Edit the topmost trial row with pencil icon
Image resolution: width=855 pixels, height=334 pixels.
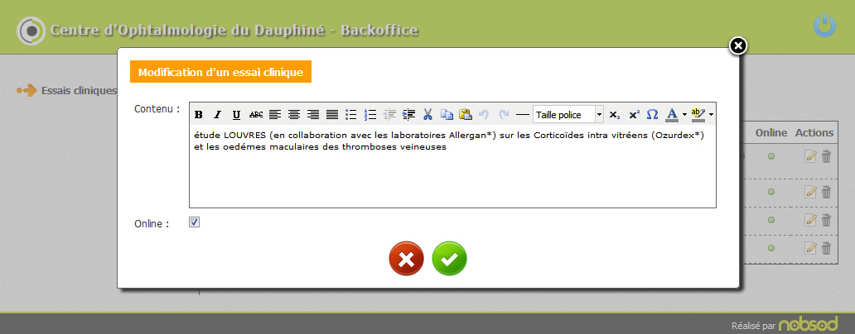(x=811, y=156)
